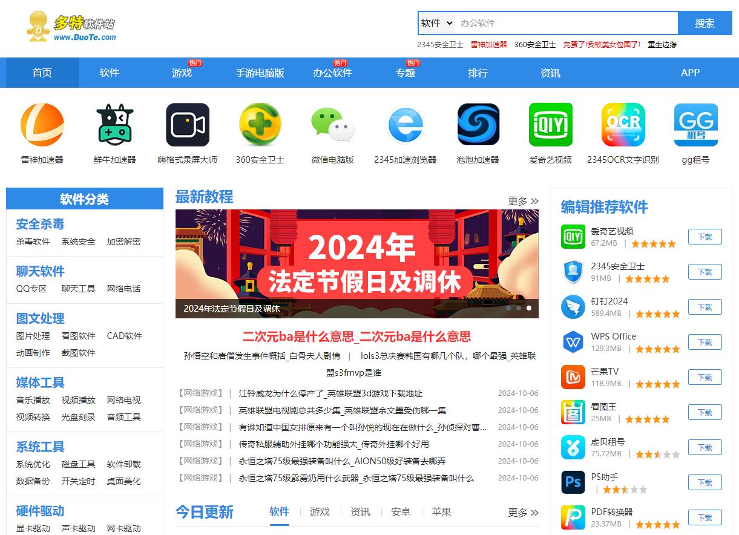The height and width of the screenshot is (535, 739).
Task: Open APP in navigation bar
Action: [x=690, y=73]
